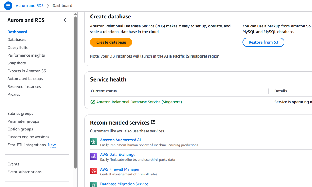
Task: Click the breadcrumb chevron separator
Action: click(x=48, y=5)
